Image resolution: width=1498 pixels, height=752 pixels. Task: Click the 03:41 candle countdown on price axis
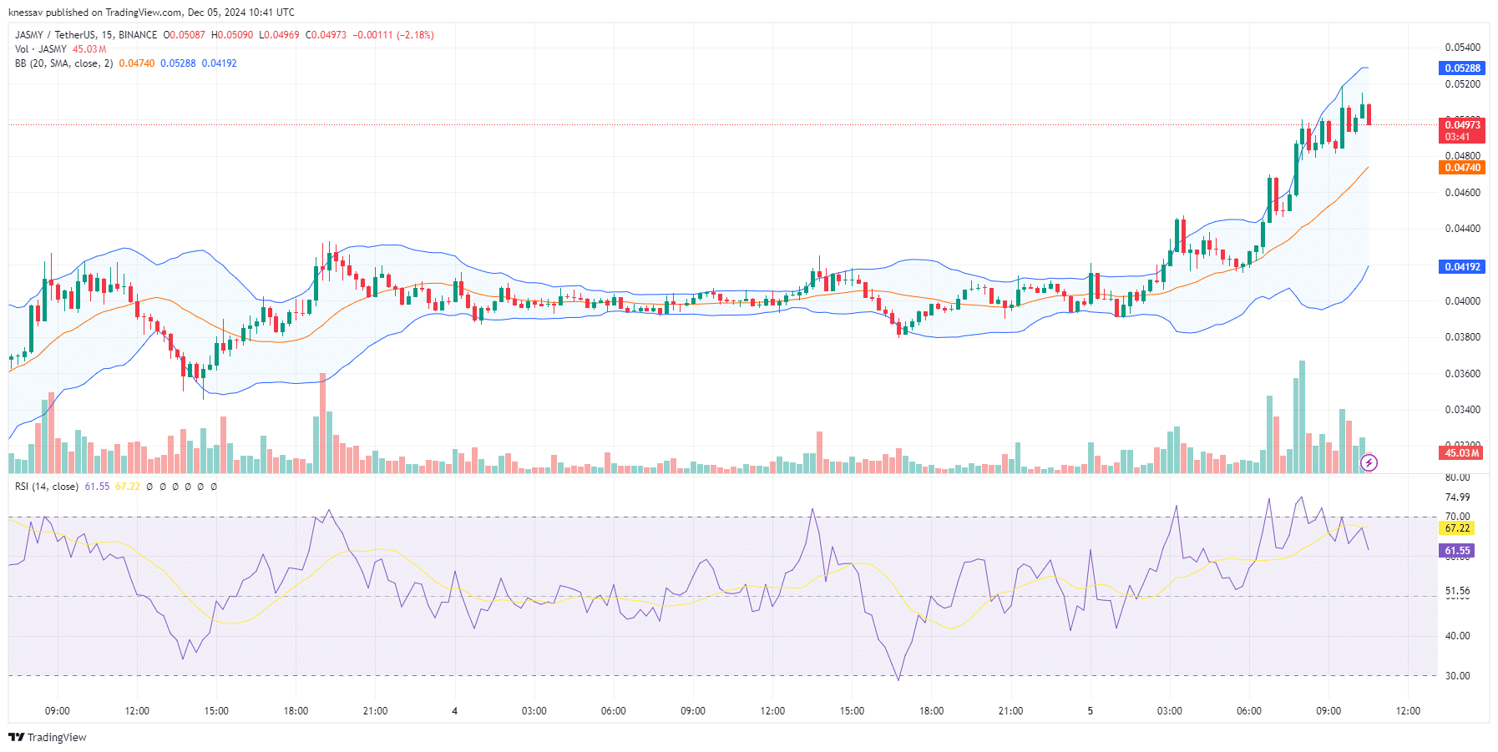(1458, 137)
